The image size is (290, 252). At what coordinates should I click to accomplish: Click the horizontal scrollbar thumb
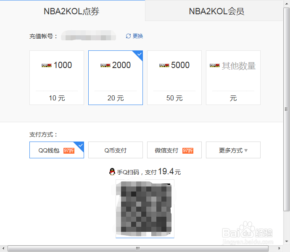coord(138,248)
